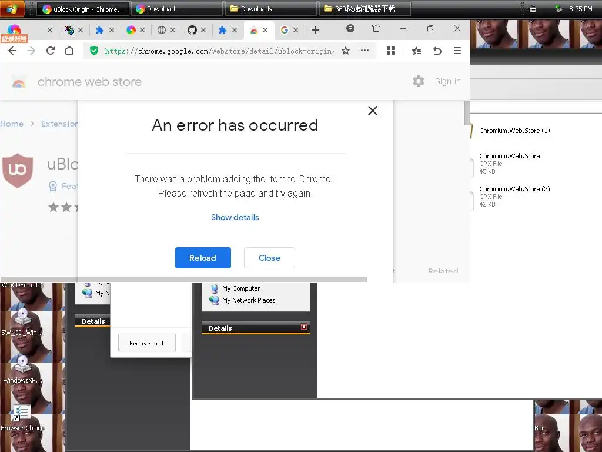Click the 登录账号 login account badge
The width and height of the screenshot is (602, 452).
(x=14, y=39)
